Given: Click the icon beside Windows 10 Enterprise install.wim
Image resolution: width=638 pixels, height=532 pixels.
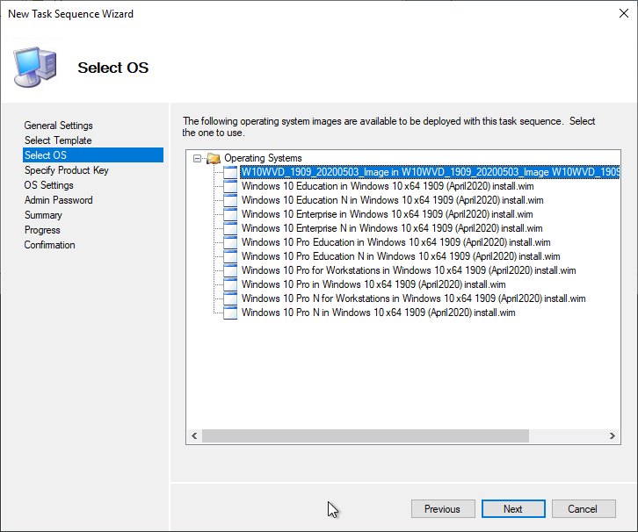Looking at the screenshot, I should click(230, 214).
